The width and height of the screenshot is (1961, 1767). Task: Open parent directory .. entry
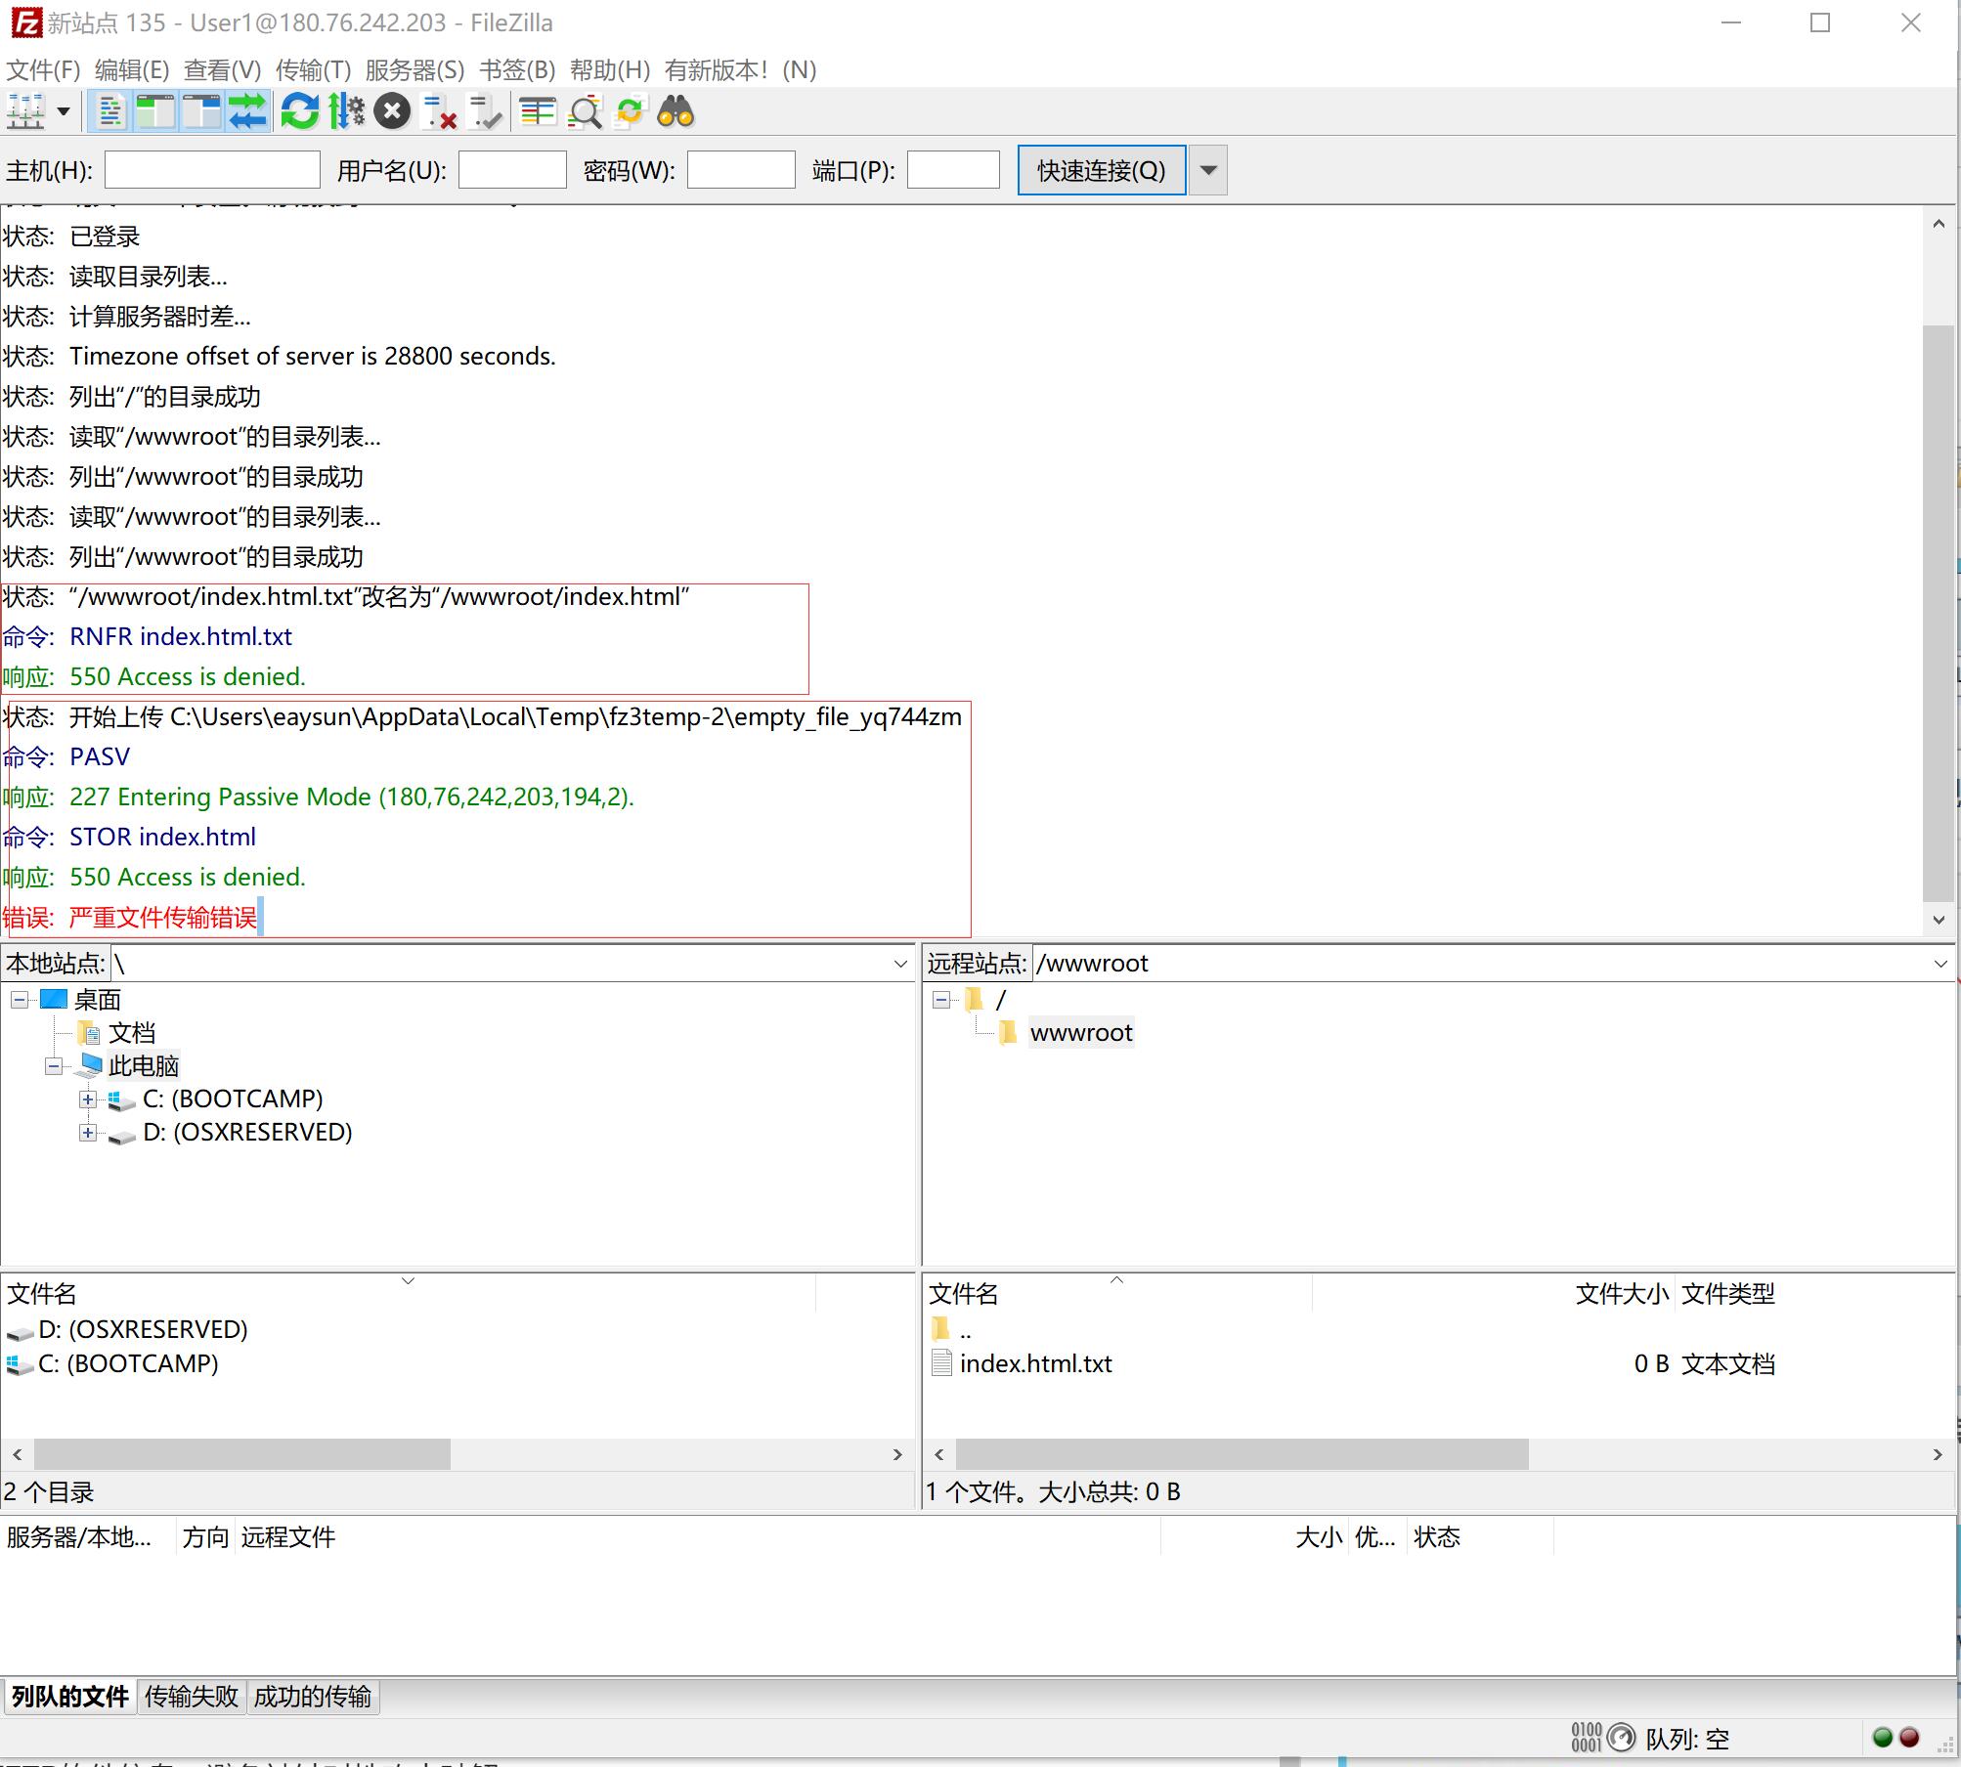tap(965, 1330)
